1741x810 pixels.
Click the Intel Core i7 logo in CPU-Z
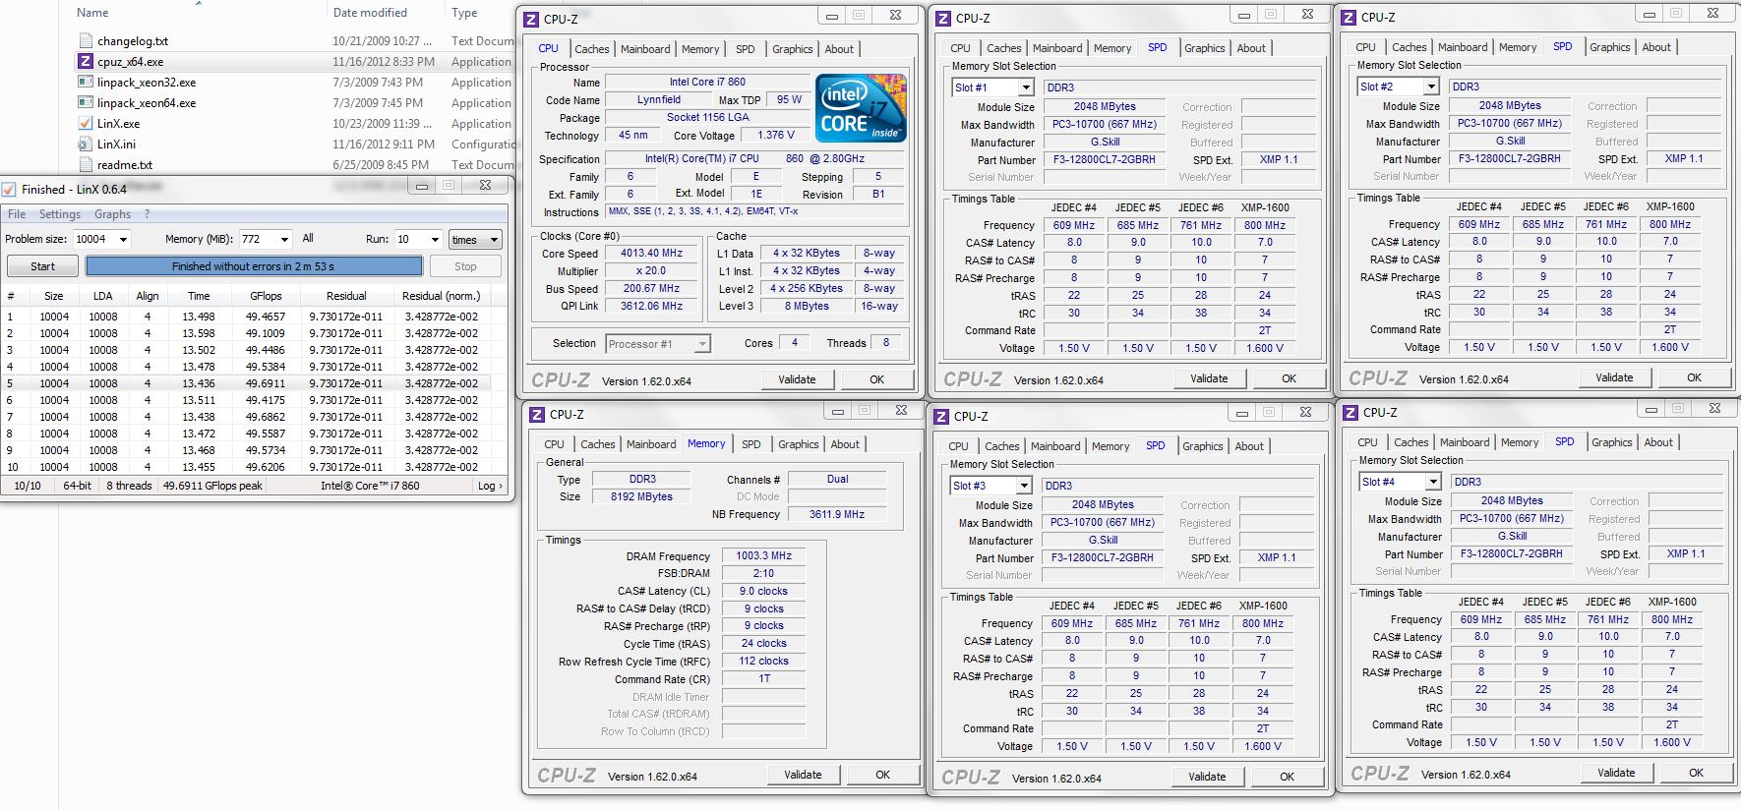click(861, 108)
